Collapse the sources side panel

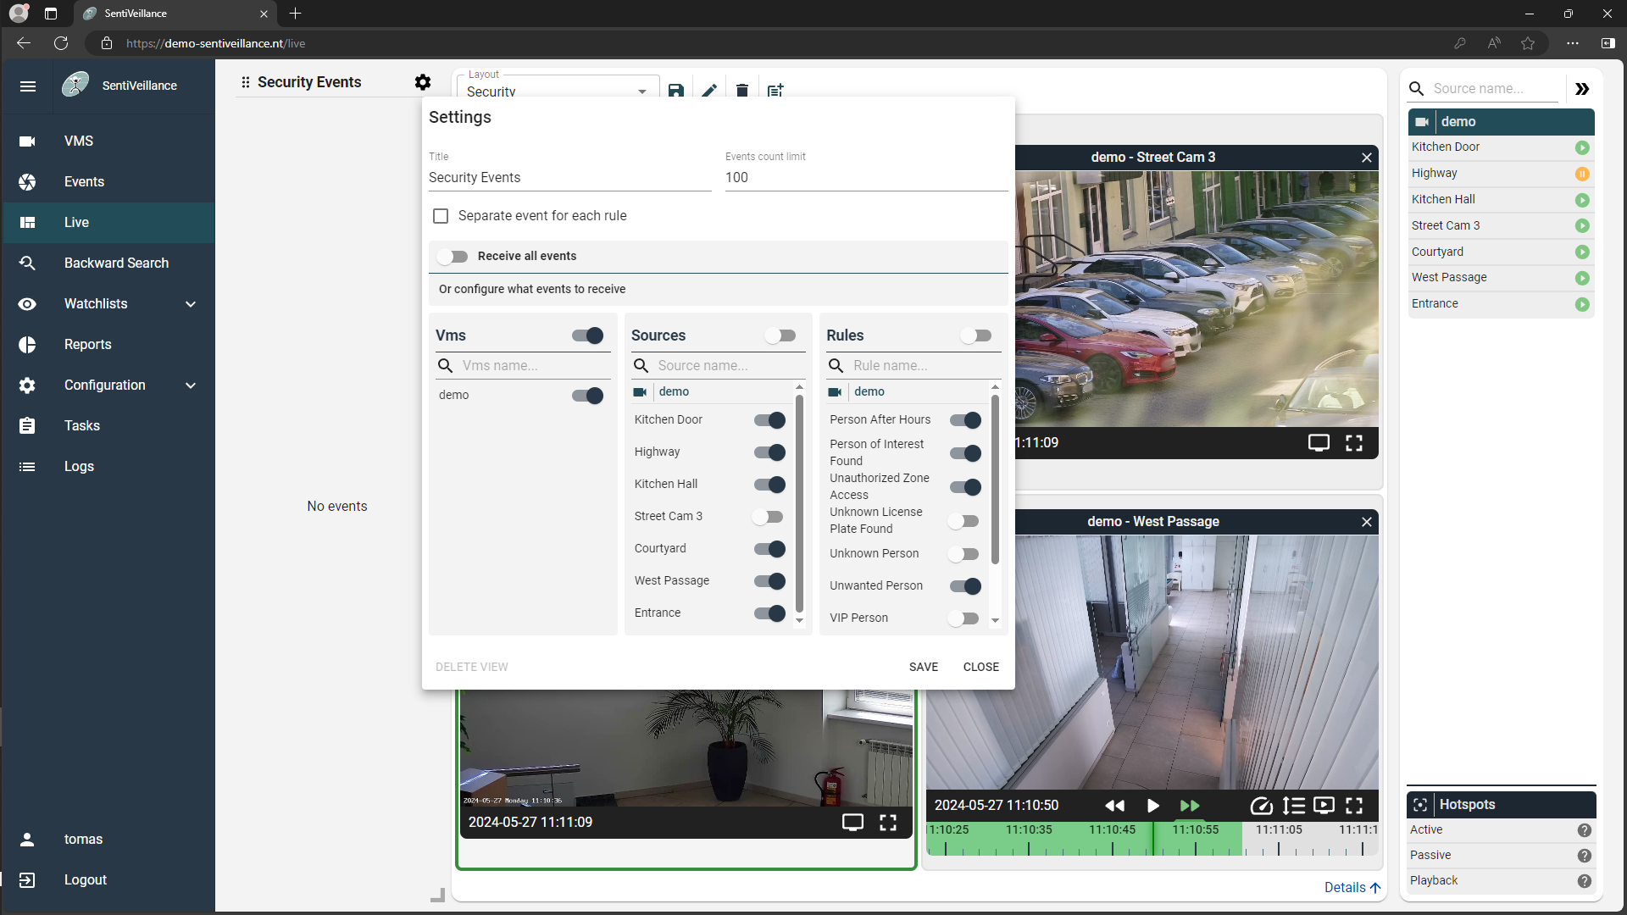(1582, 89)
